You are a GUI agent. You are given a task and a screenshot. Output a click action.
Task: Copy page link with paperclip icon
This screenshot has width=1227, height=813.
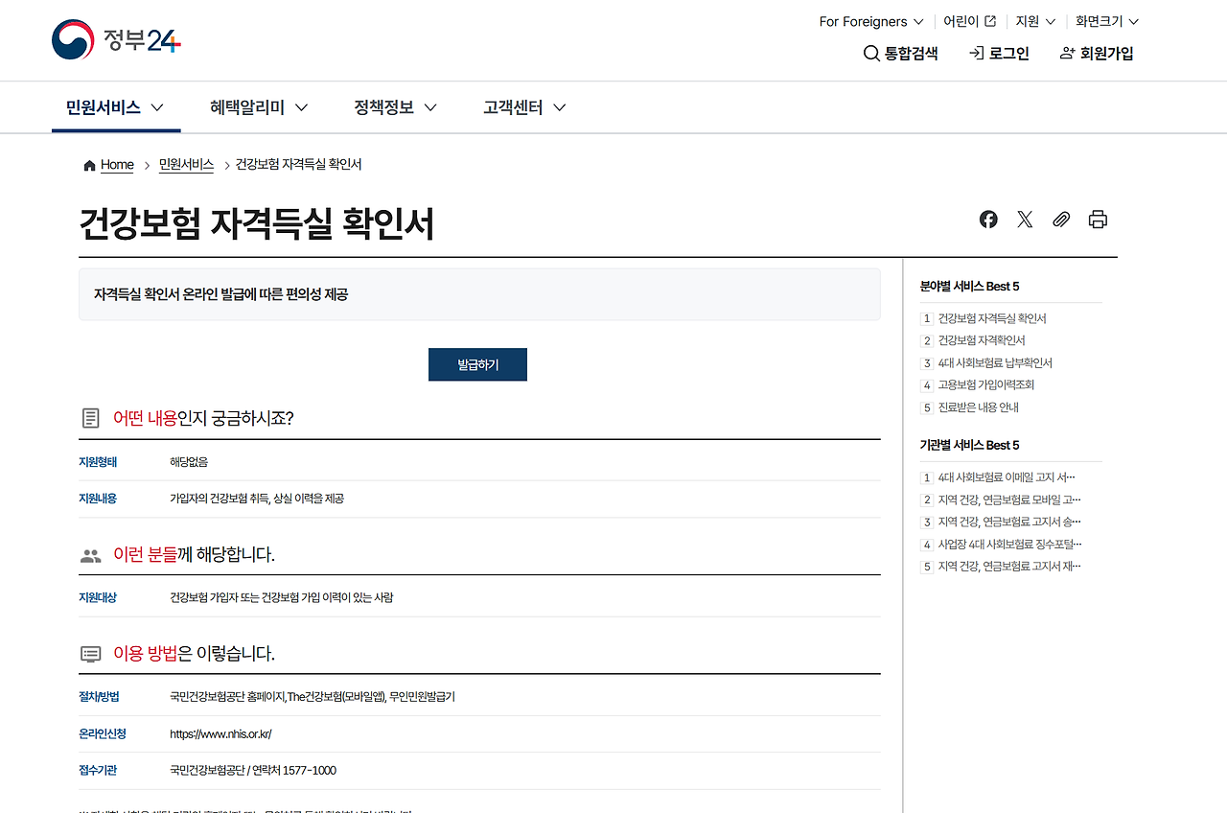[1061, 220]
